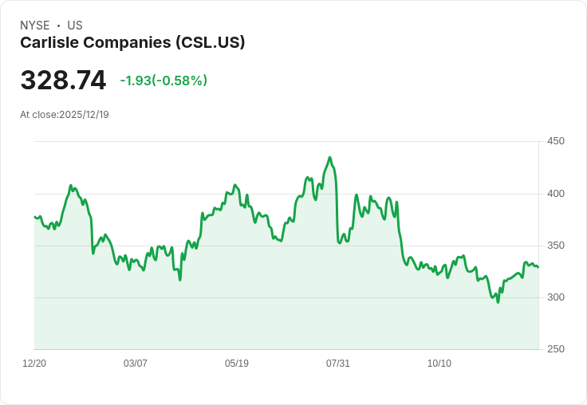Click the green -1.93(-0.58%) price change

[163, 81]
